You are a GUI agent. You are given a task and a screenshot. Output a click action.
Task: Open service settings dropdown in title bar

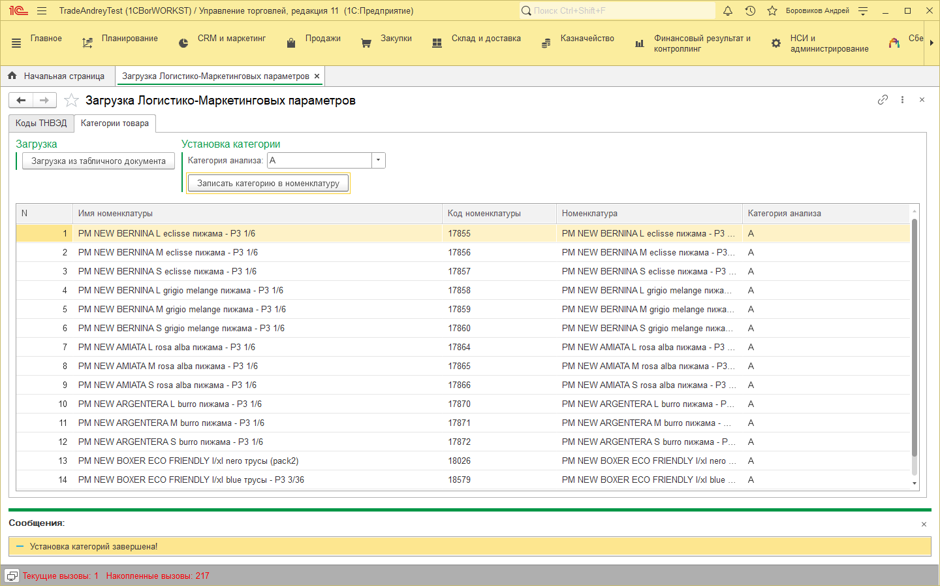click(x=863, y=10)
